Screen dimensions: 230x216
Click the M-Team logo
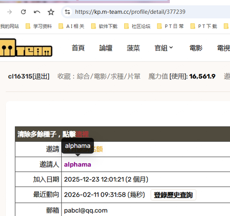tap(26, 48)
